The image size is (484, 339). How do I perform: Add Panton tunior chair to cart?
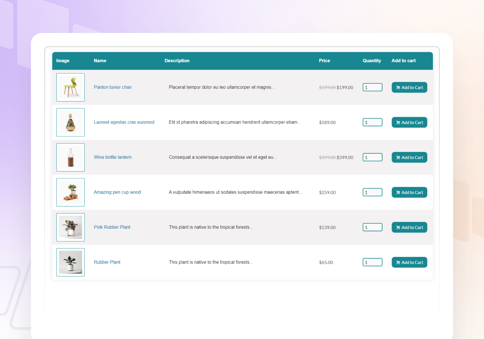(409, 87)
